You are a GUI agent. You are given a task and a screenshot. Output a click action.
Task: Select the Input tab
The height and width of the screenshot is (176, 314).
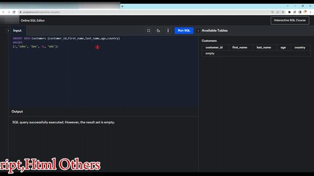[17, 30]
